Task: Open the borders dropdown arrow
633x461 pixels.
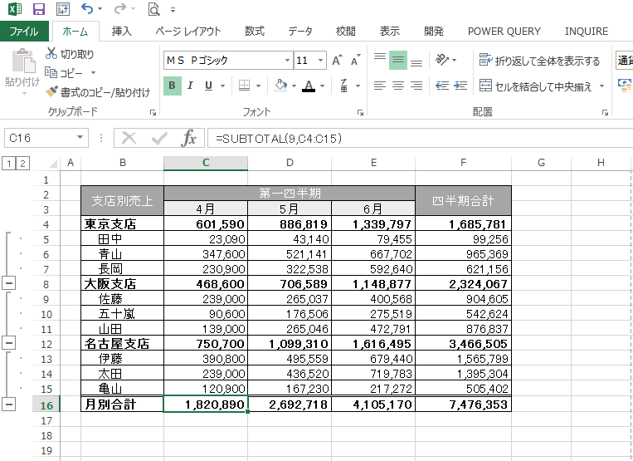Action: click(258, 86)
